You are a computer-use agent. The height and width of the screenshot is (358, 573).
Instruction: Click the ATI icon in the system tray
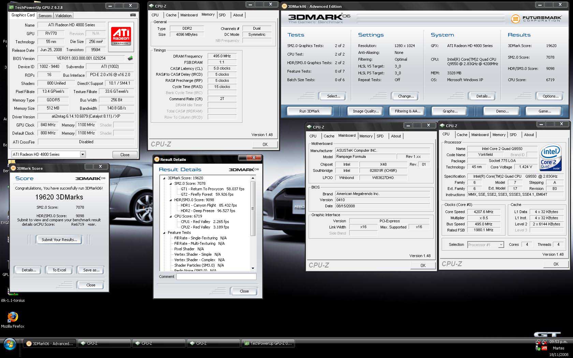[544, 348]
